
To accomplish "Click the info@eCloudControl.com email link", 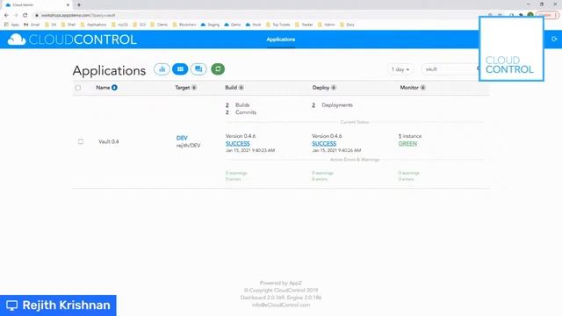I will [x=281, y=305].
